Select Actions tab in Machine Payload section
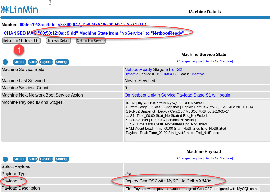Screen dimensions: 270x192 point(19,159)
